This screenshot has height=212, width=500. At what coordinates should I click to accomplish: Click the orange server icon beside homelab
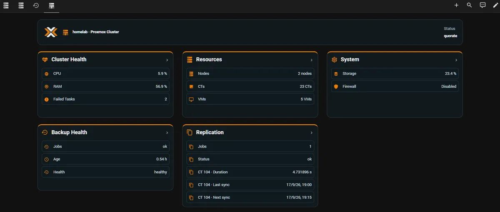tap(65, 32)
